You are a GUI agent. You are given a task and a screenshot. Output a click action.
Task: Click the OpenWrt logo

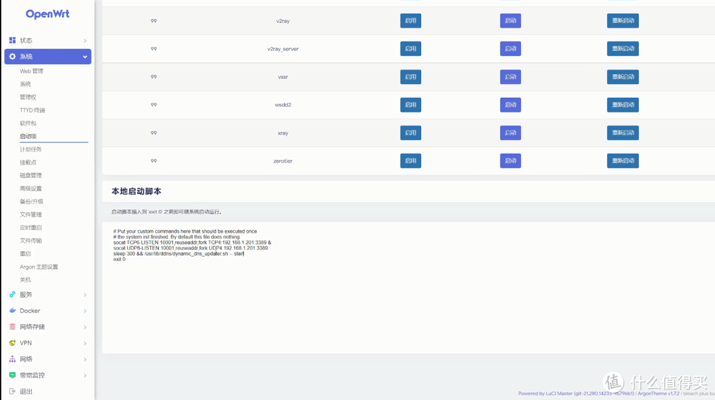tap(48, 14)
